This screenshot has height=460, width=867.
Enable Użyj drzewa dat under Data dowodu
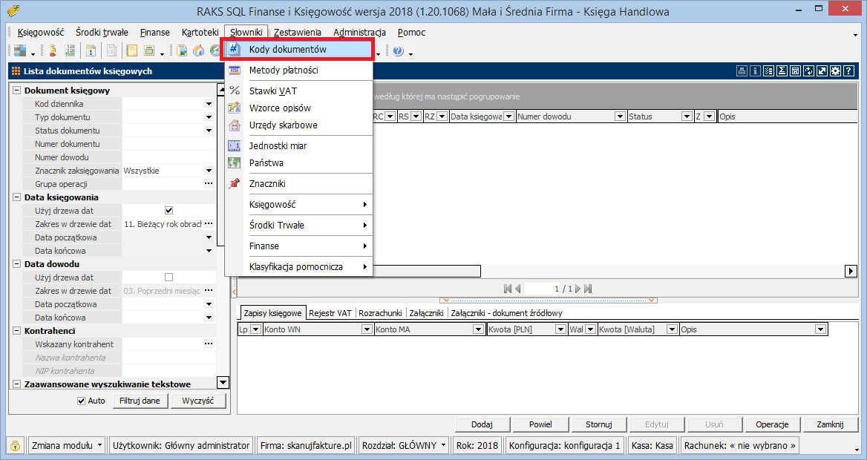click(x=169, y=277)
